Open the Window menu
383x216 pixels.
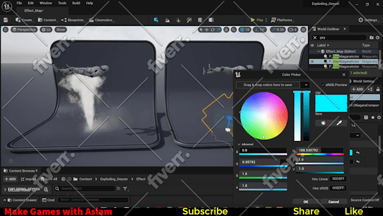[x=46, y=3]
